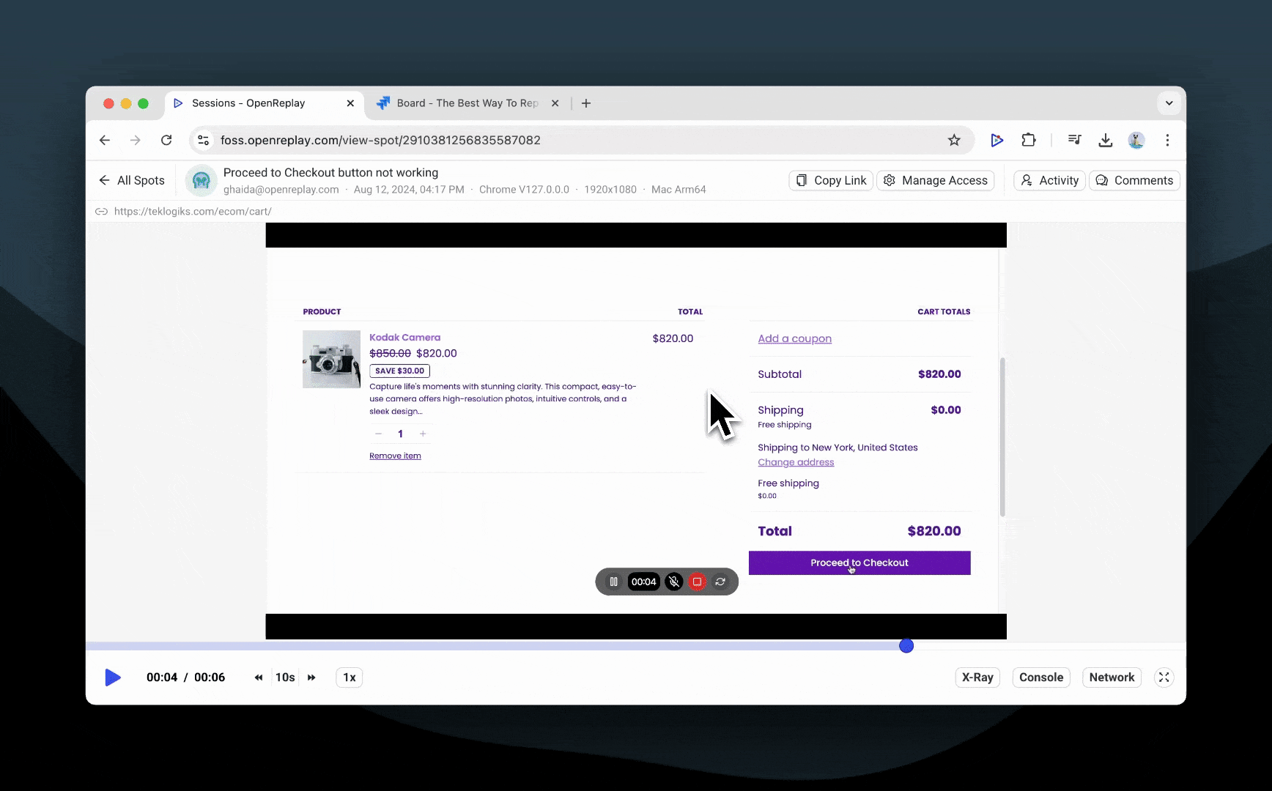Click the blue playback progress handle
Screen dimensions: 1272x791
[906, 646]
